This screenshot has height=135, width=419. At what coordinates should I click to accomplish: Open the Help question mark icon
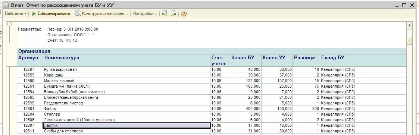tap(184, 14)
